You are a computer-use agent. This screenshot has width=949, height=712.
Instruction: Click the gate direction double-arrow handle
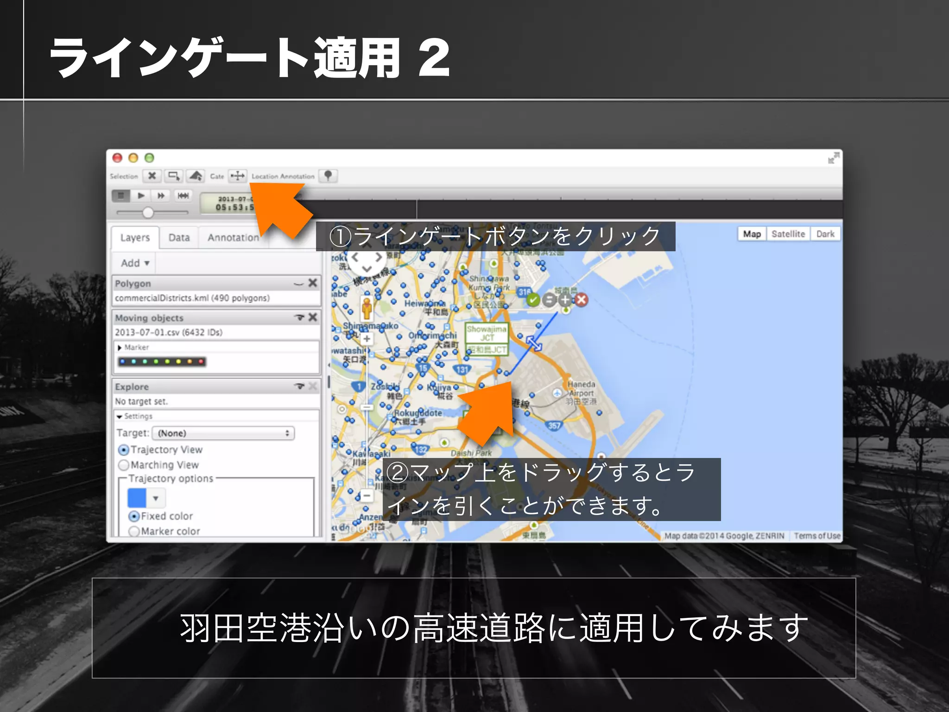534,343
